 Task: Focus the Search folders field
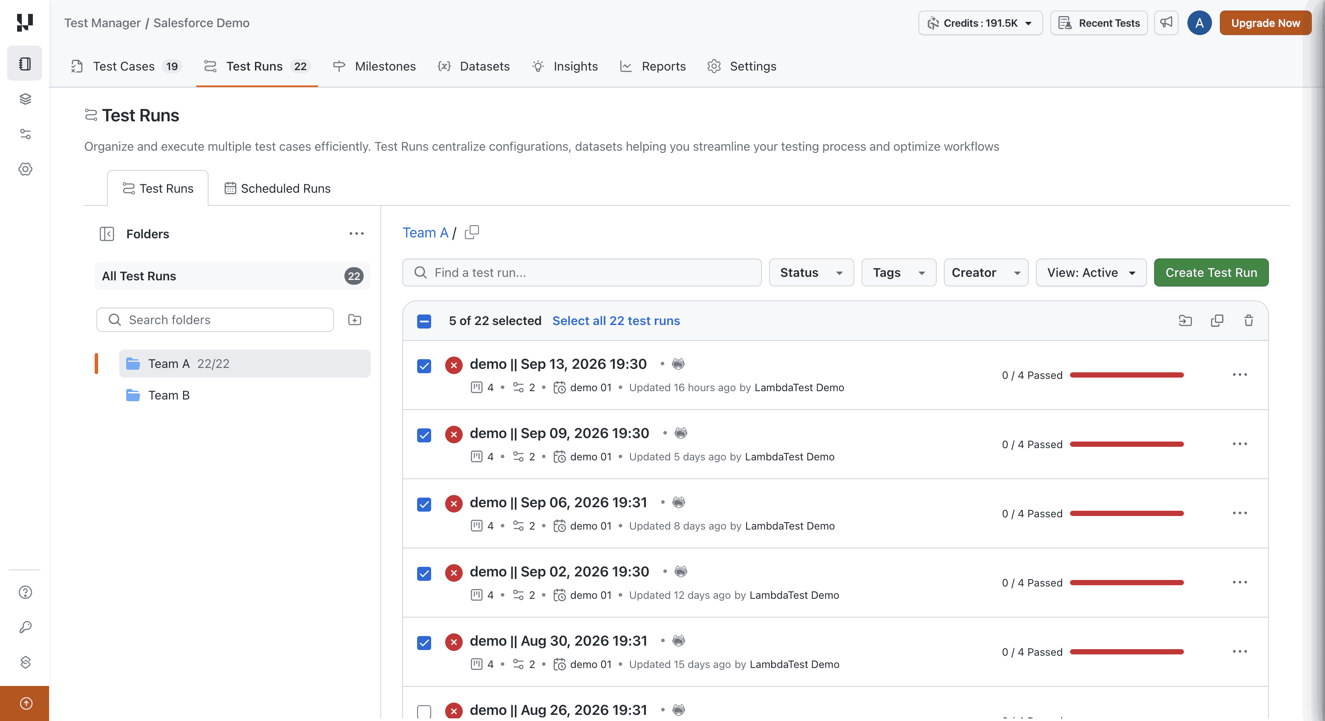(215, 320)
